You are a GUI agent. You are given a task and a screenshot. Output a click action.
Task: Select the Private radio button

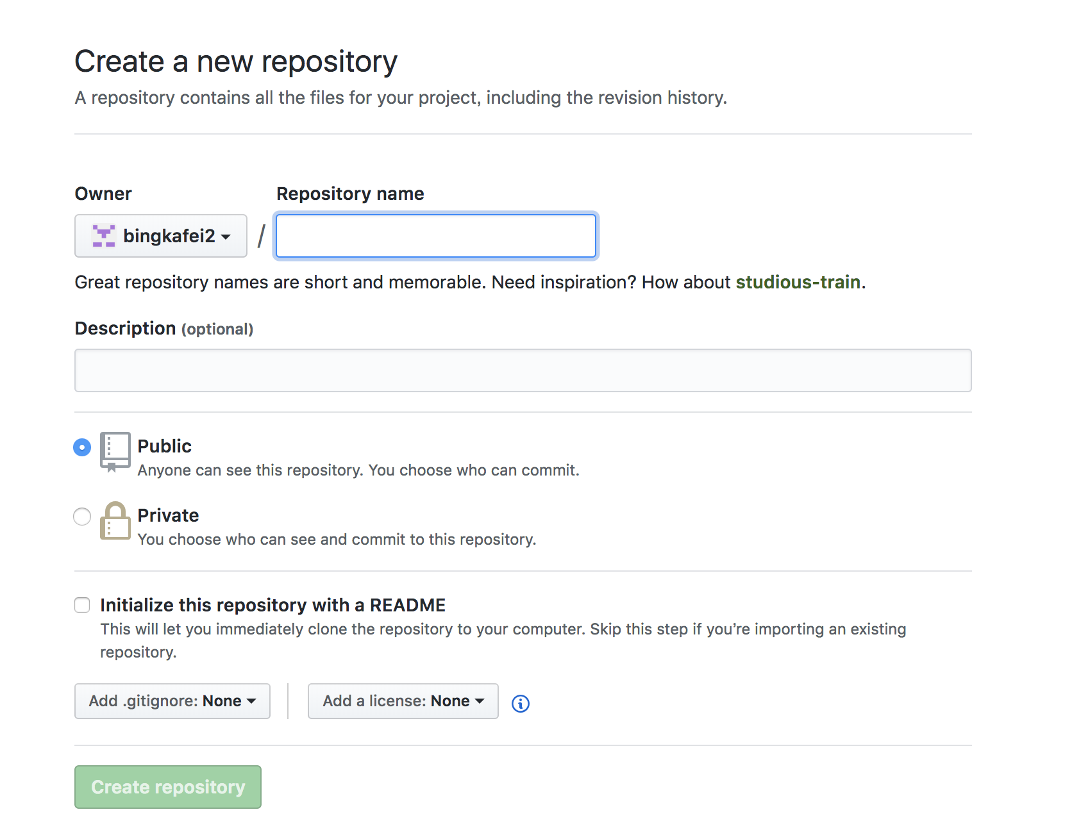point(82,516)
